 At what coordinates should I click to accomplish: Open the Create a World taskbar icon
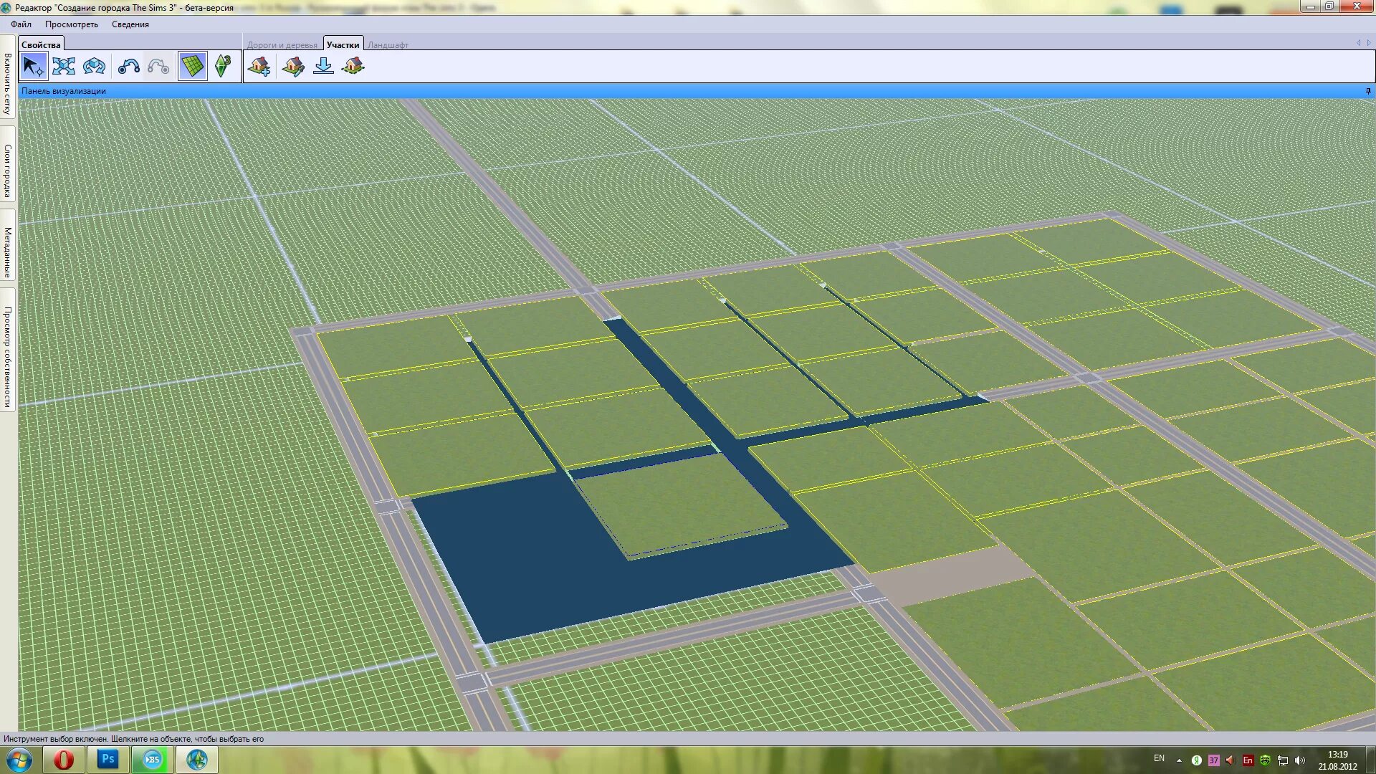click(x=197, y=760)
